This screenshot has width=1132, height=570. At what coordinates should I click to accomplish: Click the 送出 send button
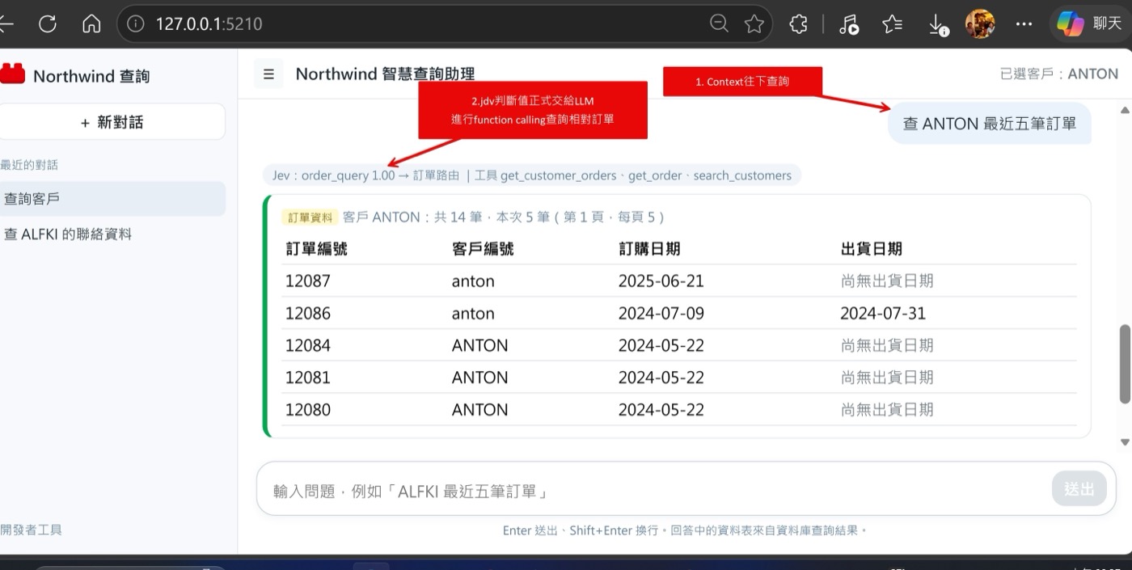coord(1079,488)
